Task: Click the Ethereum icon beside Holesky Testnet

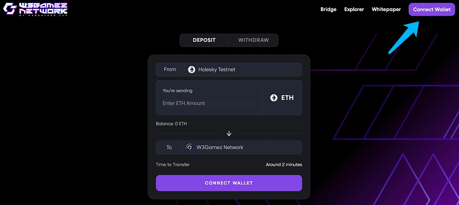Action: coord(191,70)
